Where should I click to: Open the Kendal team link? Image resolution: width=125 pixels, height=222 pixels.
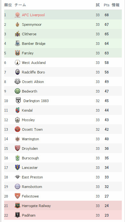(x=27, y=110)
